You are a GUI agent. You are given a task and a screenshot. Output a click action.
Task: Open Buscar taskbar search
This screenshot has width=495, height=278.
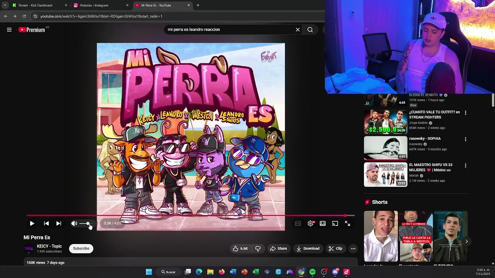point(169,272)
